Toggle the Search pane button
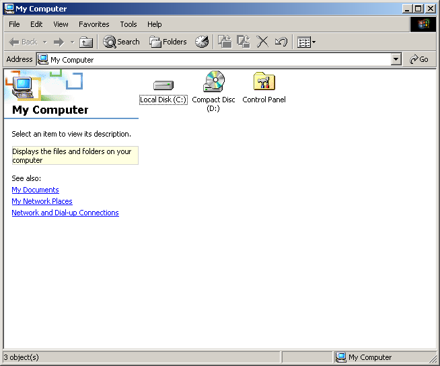Image resolution: width=440 pixels, height=366 pixels. coord(121,42)
